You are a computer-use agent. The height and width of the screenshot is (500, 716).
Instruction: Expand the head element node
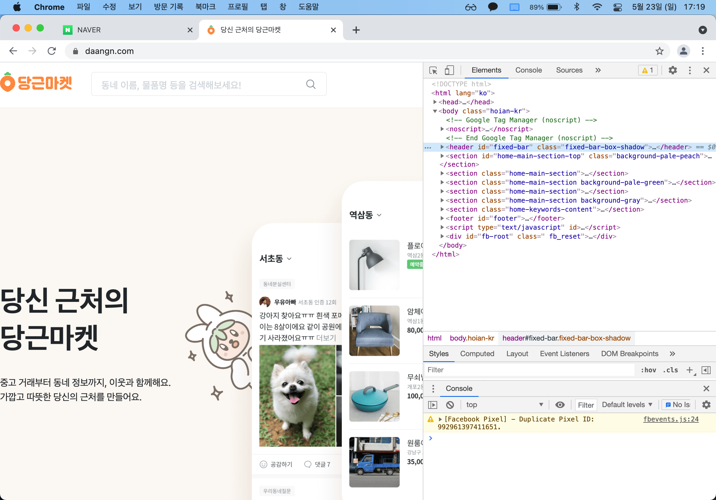435,102
